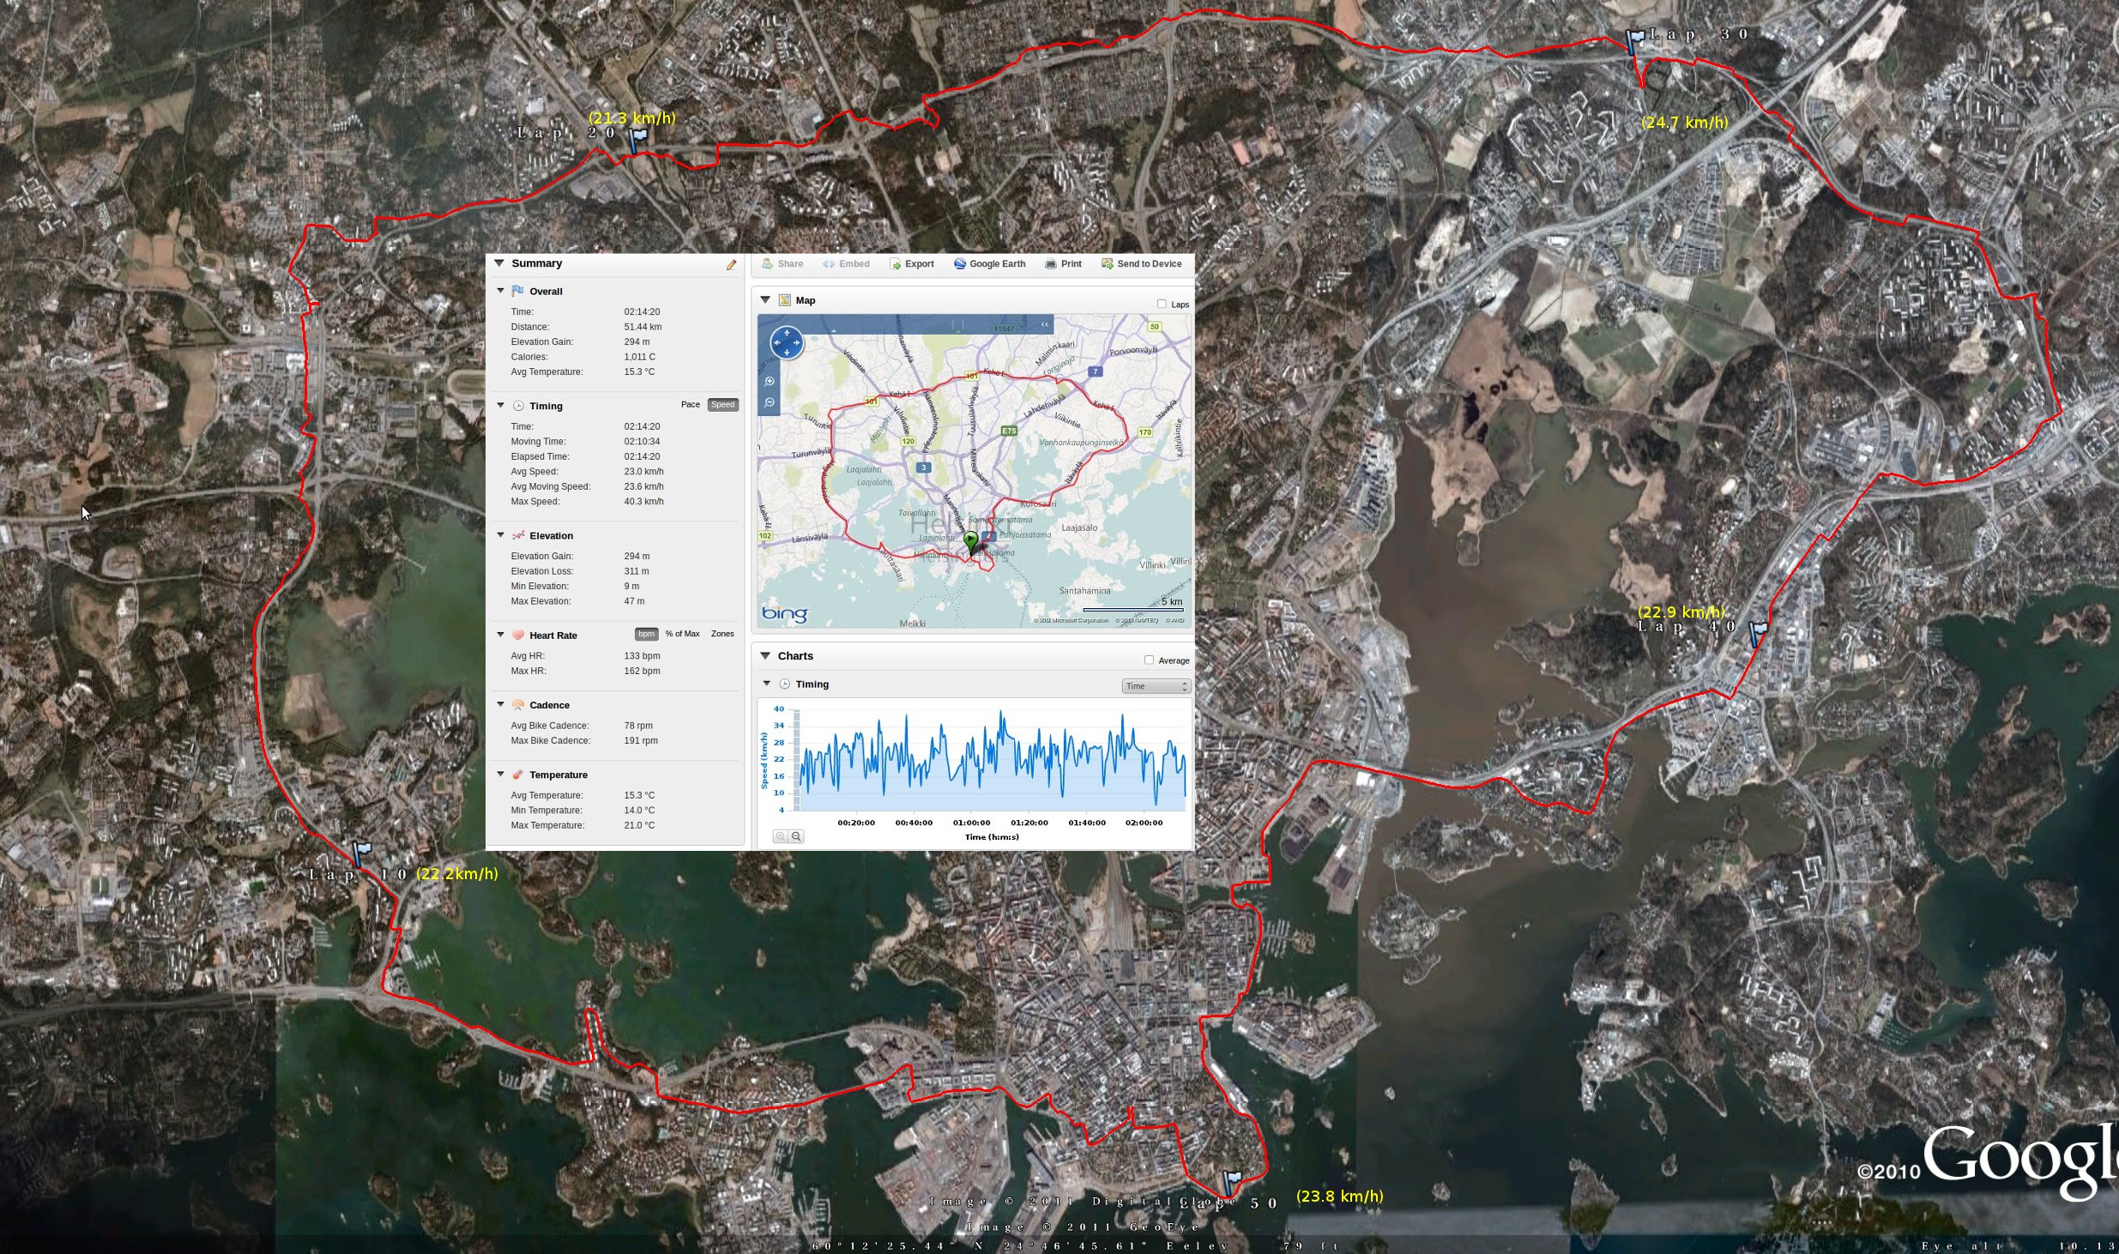Collapse the Timing section in Summary

click(x=501, y=405)
